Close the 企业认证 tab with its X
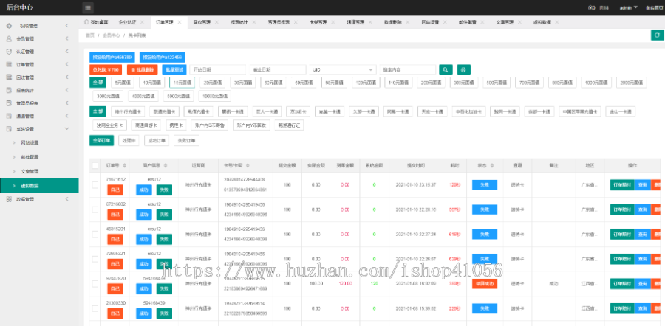This screenshot has height=326, width=665. [x=143, y=23]
